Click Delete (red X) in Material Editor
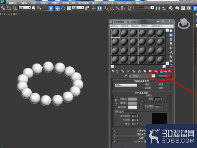The width and height of the screenshot is (197, 148). (x=128, y=71)
